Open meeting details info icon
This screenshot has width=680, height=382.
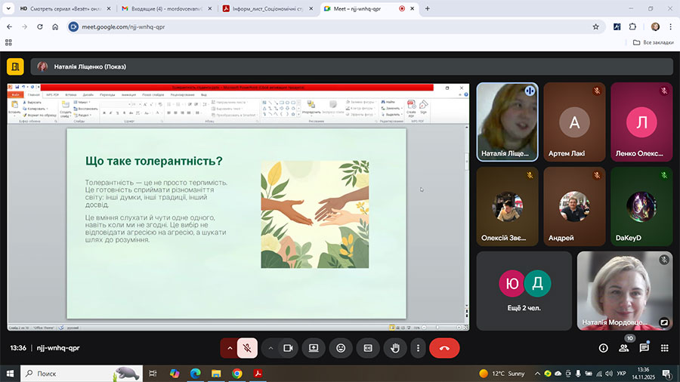pos(603,348)
